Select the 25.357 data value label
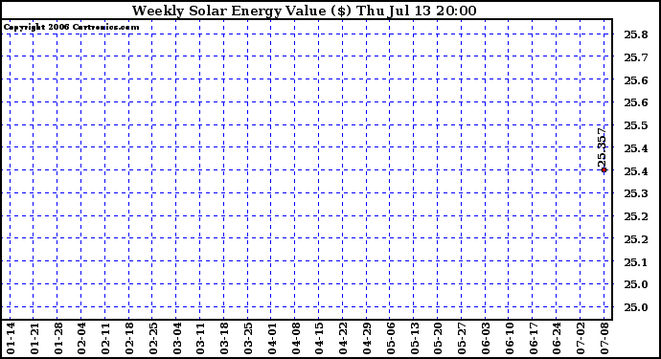Viewport: 661px width, 359px height. pos(602,146)
